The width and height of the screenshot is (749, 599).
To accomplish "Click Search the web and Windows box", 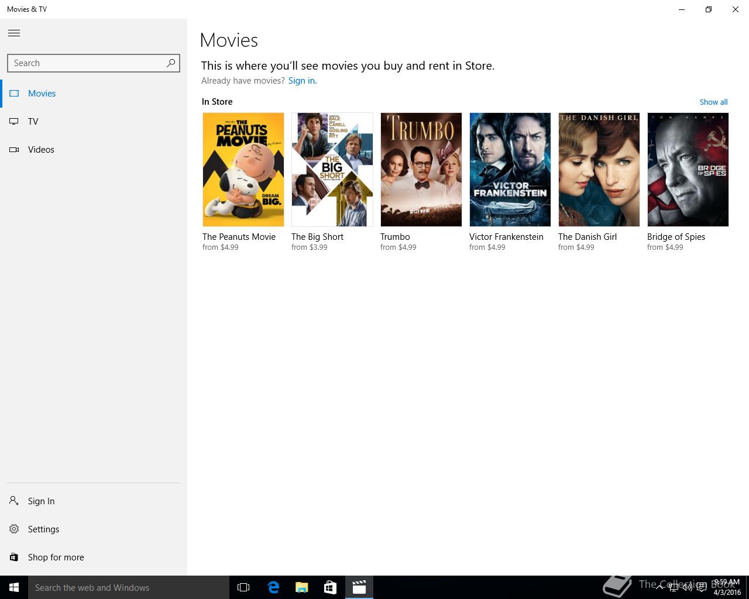I will coord(129,587).
